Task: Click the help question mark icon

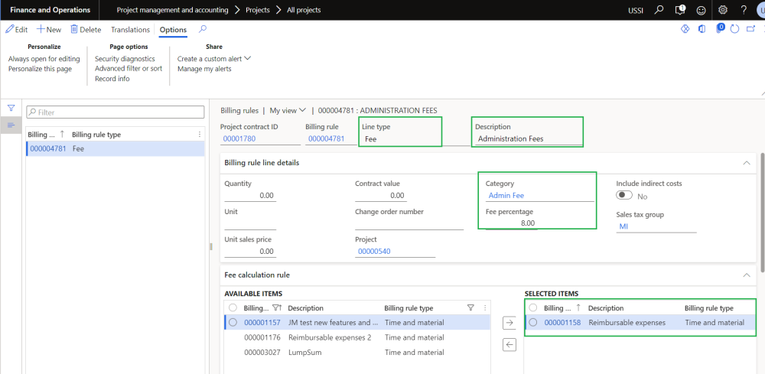Action: point(743,10)
